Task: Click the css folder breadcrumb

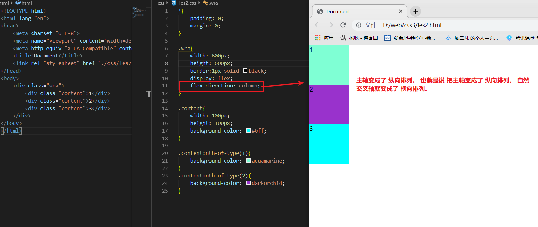Action: point(161,3)
